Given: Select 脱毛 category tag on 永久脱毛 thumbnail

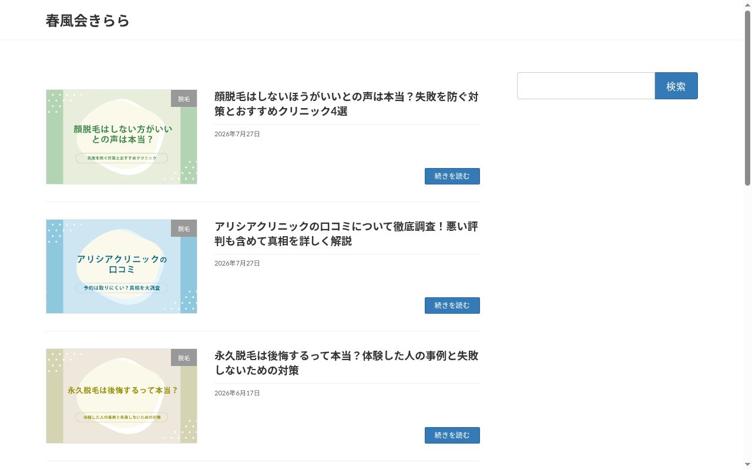Looking at the screenshot, I should pos(184,358).
